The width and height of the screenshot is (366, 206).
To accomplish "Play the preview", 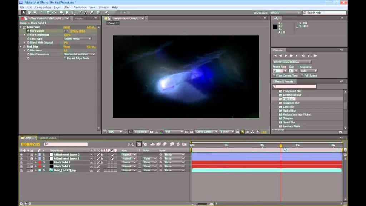I will coord(286,55).
